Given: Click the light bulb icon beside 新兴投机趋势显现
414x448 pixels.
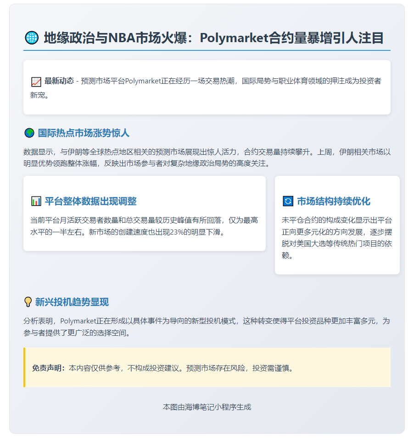Looking at the screenshot, I should point(28,302).
